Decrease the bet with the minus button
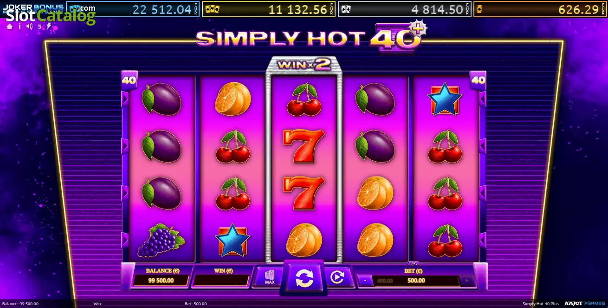 tap(366, 281)
